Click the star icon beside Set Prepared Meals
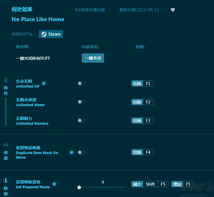The height and width of the screenshot is (197, 214). (x=54, y=184)
